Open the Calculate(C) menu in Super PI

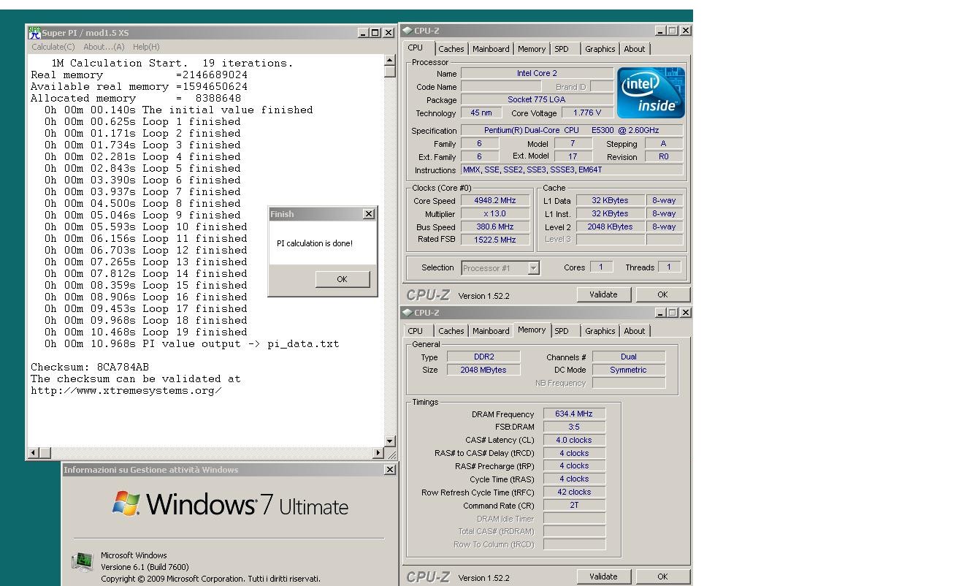[53, 47]
